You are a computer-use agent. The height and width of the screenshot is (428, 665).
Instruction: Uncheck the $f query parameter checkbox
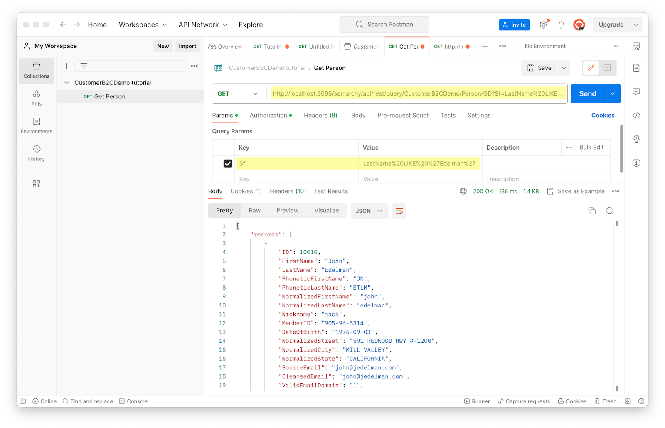[228, 164]
